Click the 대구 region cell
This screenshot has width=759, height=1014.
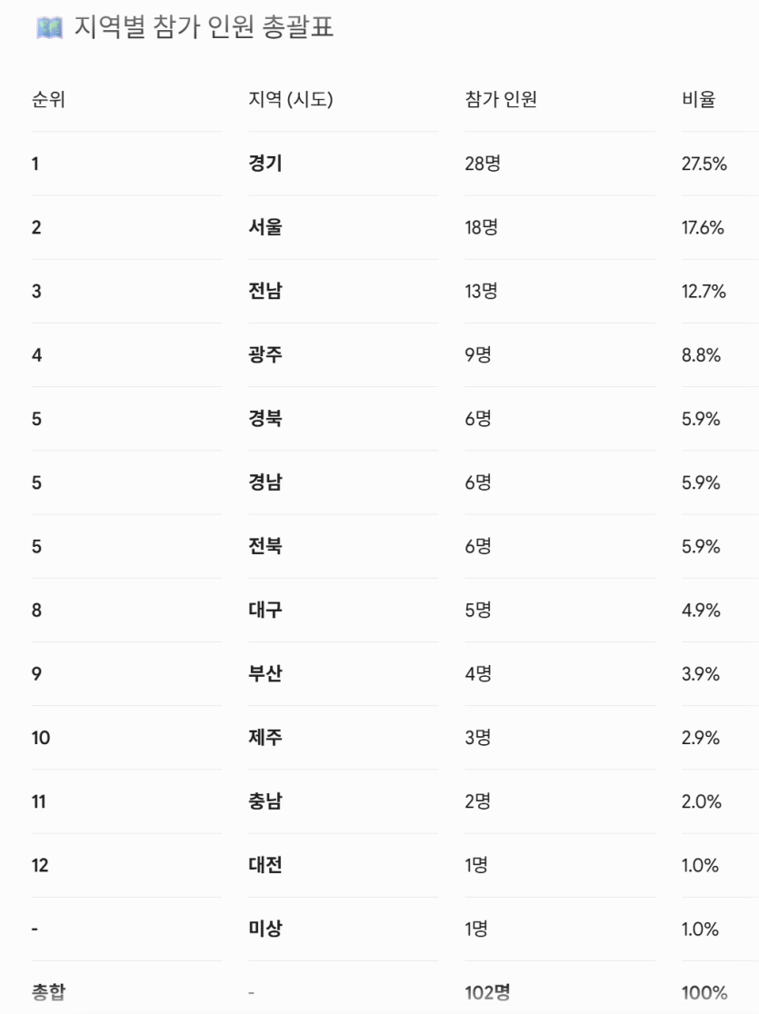coord(265,610)
